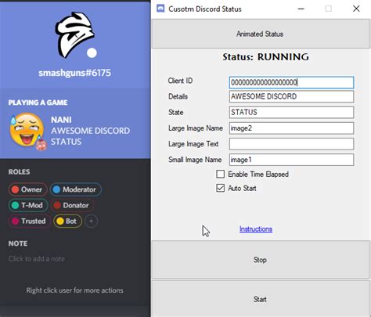The height and width of the screenshot is (317, 371).
Task: Click the Details field reading AWESOME DISCORD
Action: pos(291,96)
